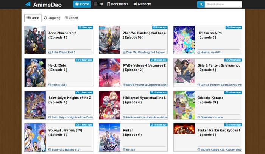Click the time badge on Odekake Kozame card
This screenshot has width=265, height=154.
pyautogui.click(x=233, y=92)
